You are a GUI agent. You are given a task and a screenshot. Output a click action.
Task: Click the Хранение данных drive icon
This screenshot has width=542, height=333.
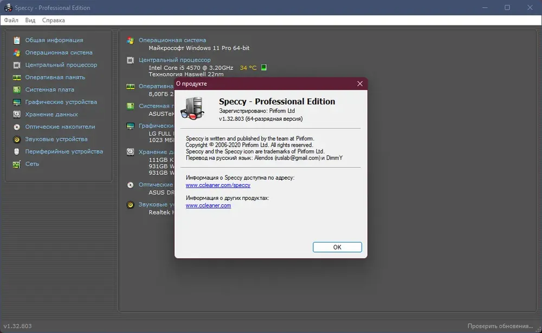click(x=17, y=115)
